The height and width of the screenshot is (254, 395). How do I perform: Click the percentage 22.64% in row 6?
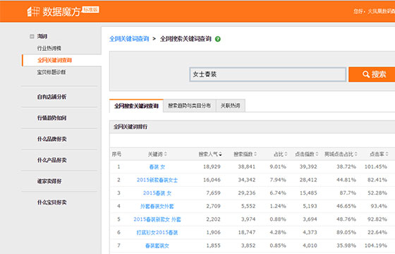coord(377,232)
